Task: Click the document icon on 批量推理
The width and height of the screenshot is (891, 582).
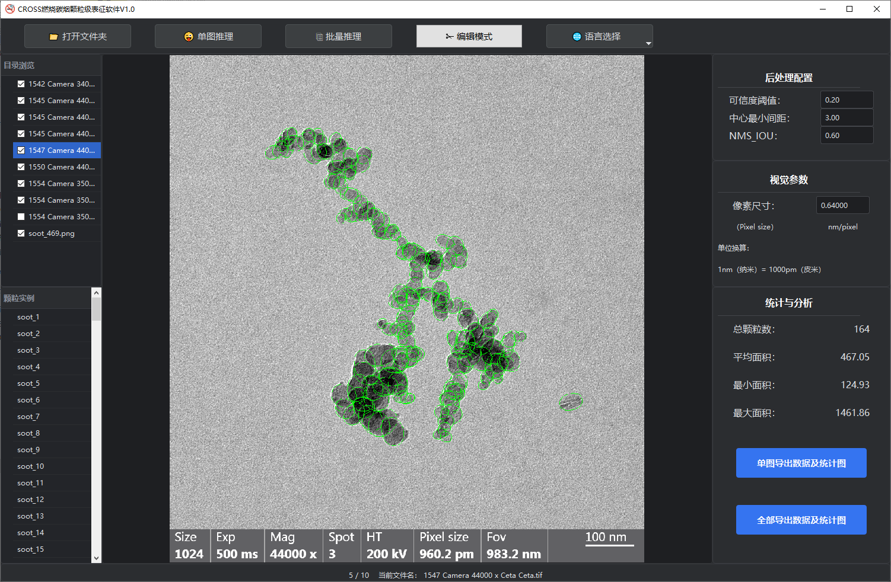Action: (319, 37)
